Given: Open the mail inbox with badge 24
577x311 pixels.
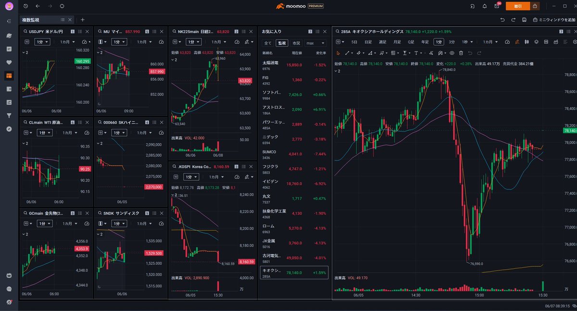Looking at the screenshot, I should pyautogui.click(x=497, y=6).
